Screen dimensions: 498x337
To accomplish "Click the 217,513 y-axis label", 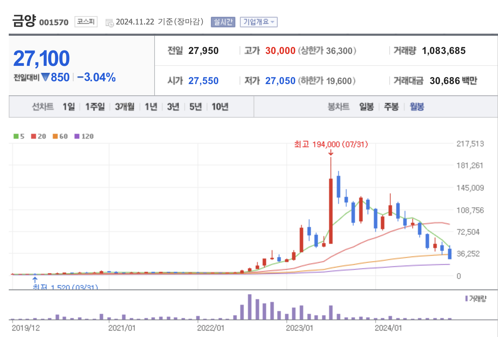I will 470,144.
